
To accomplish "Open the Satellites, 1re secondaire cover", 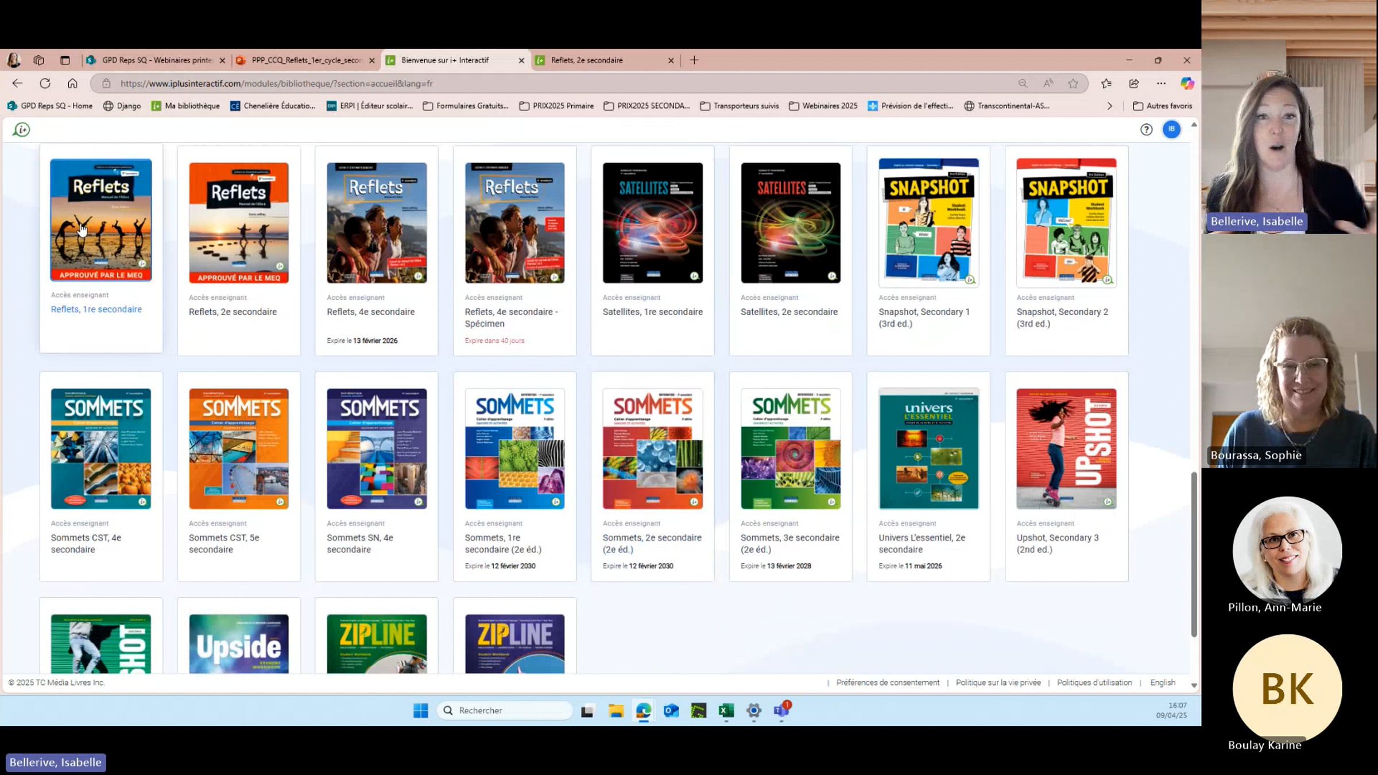I will click(652, 223).
